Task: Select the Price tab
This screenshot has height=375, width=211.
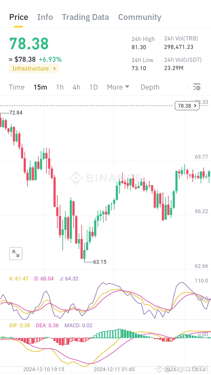Action: (x=18, y=17)
